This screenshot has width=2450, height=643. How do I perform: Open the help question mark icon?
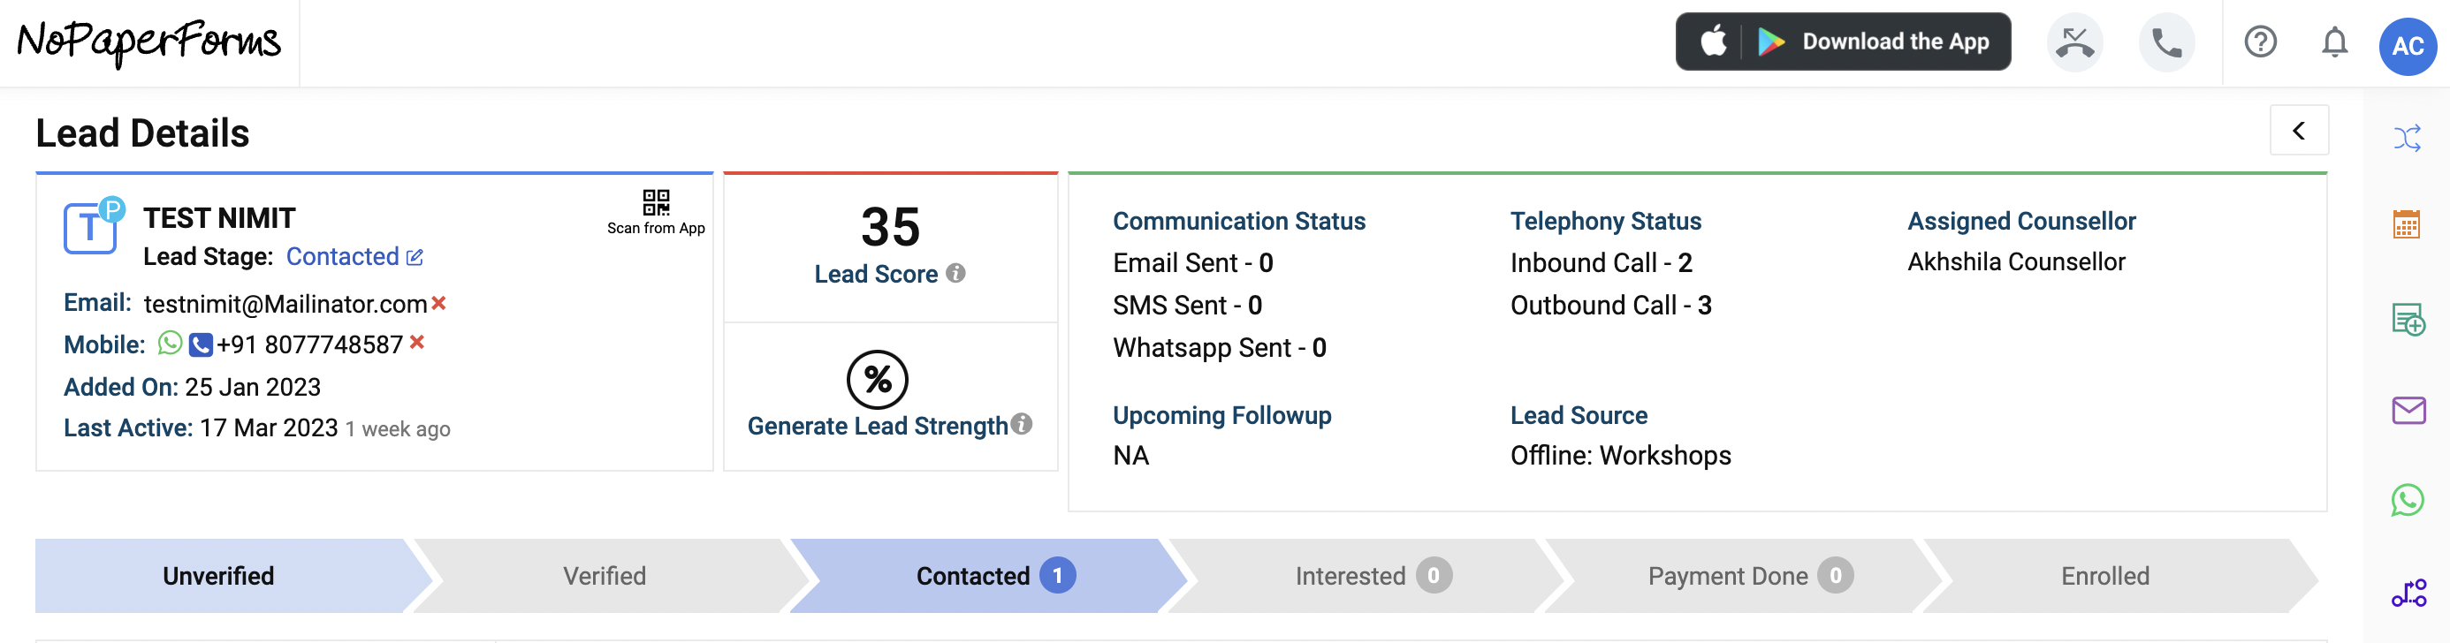(2260, 42)
